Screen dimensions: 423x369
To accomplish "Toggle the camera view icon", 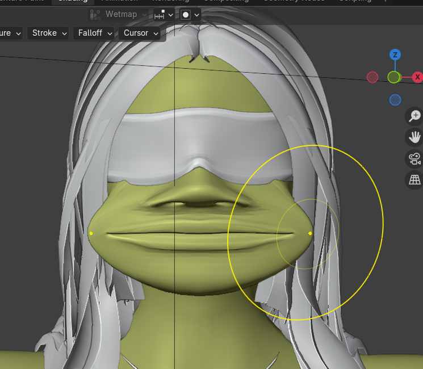I will [x=414, y=159].
